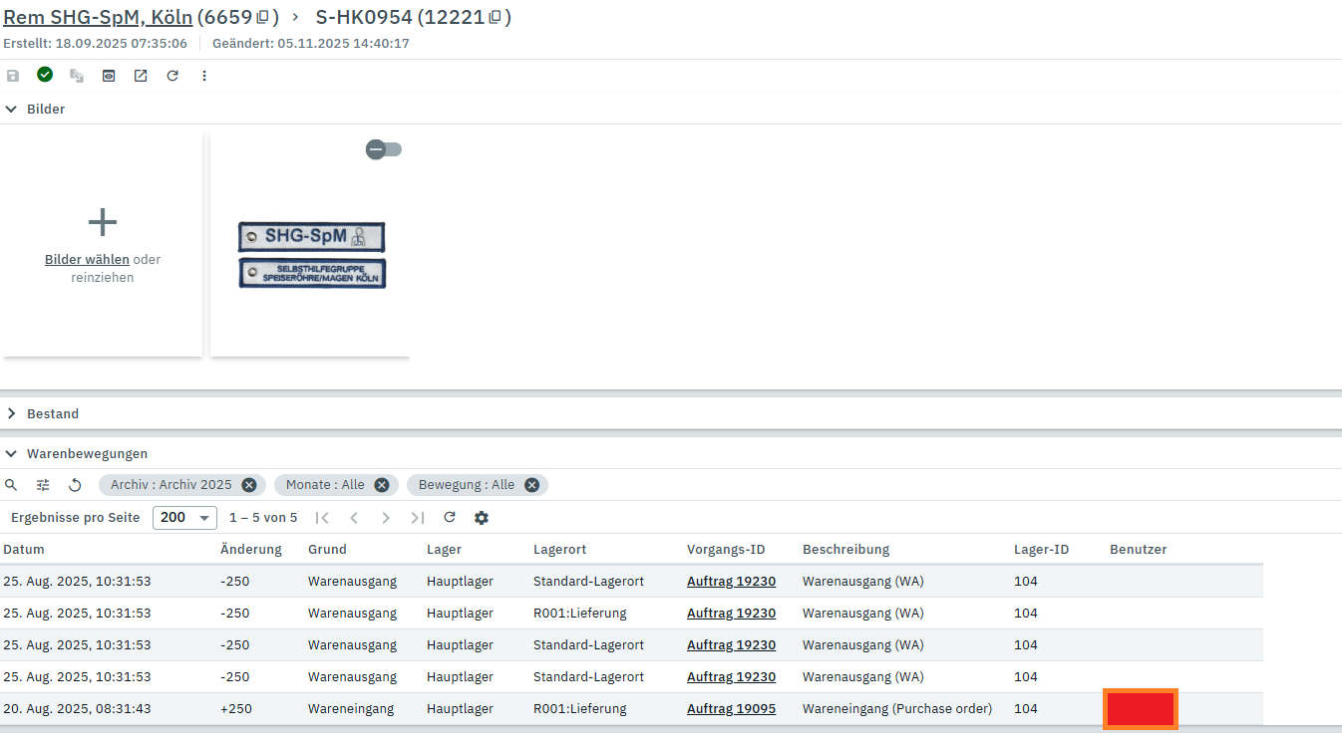The image size is (1342, 743).
Task: Toggle the switch above the SHG-SpM image
Action: click(x=384, y=149)
